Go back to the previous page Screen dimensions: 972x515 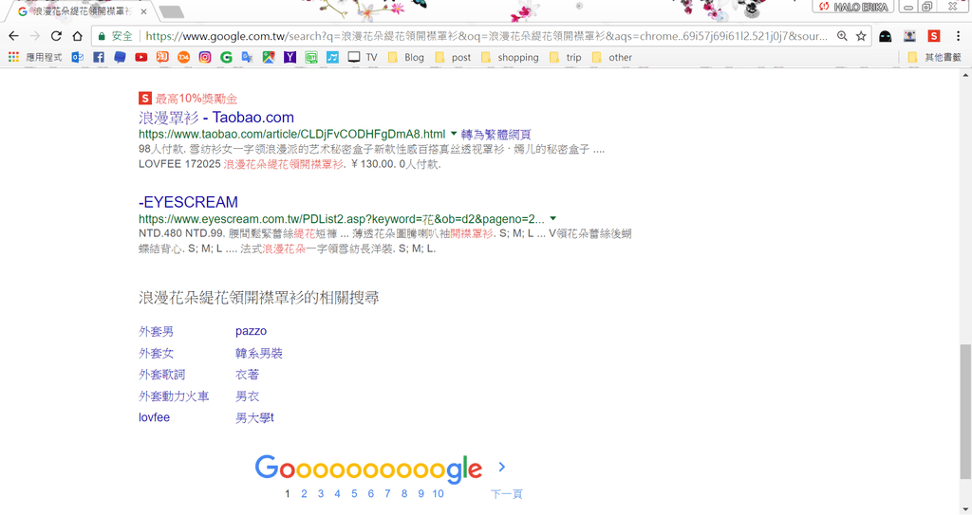pos(13,36)
